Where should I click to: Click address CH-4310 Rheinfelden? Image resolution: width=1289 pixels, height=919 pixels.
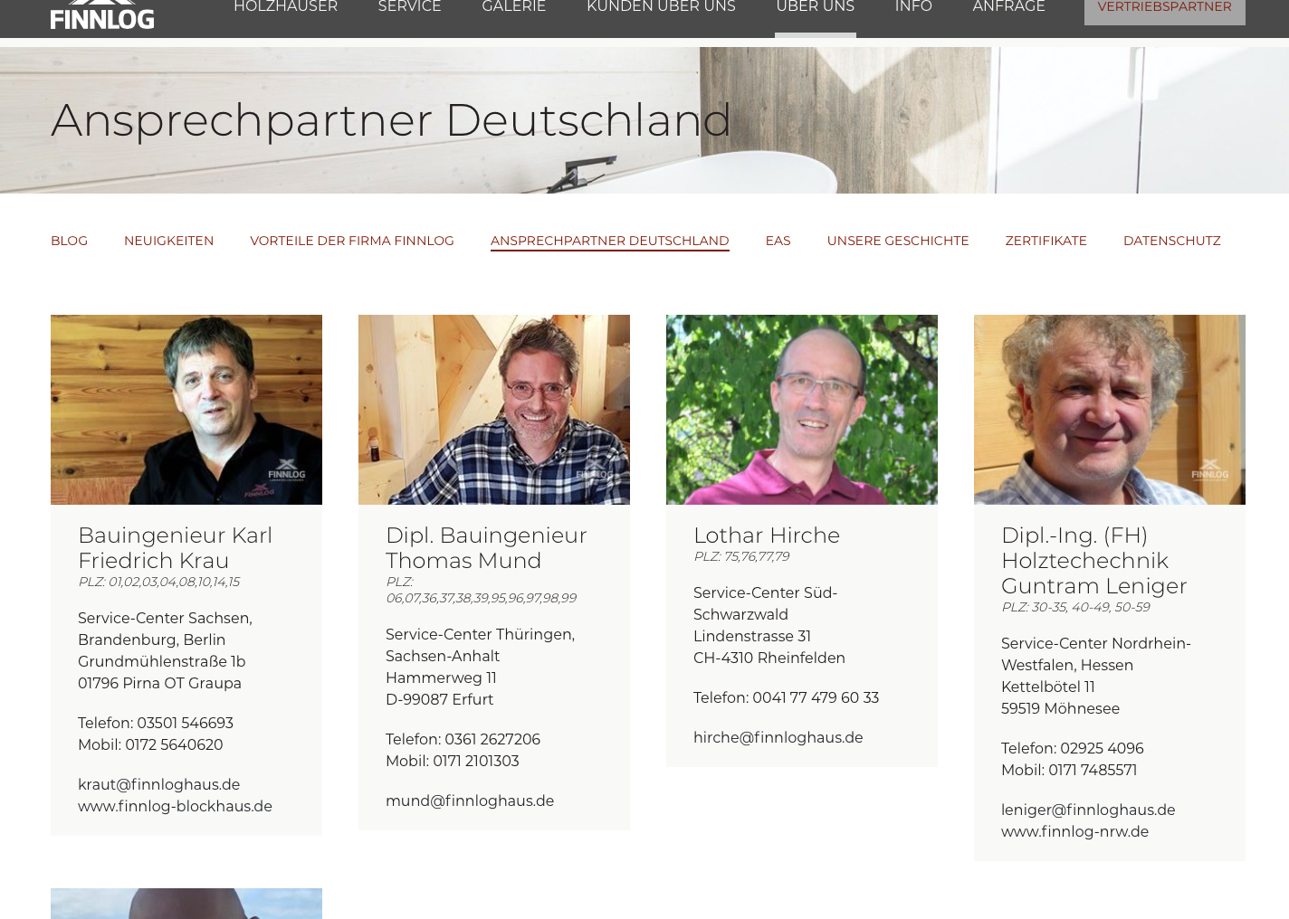(769, 658)
